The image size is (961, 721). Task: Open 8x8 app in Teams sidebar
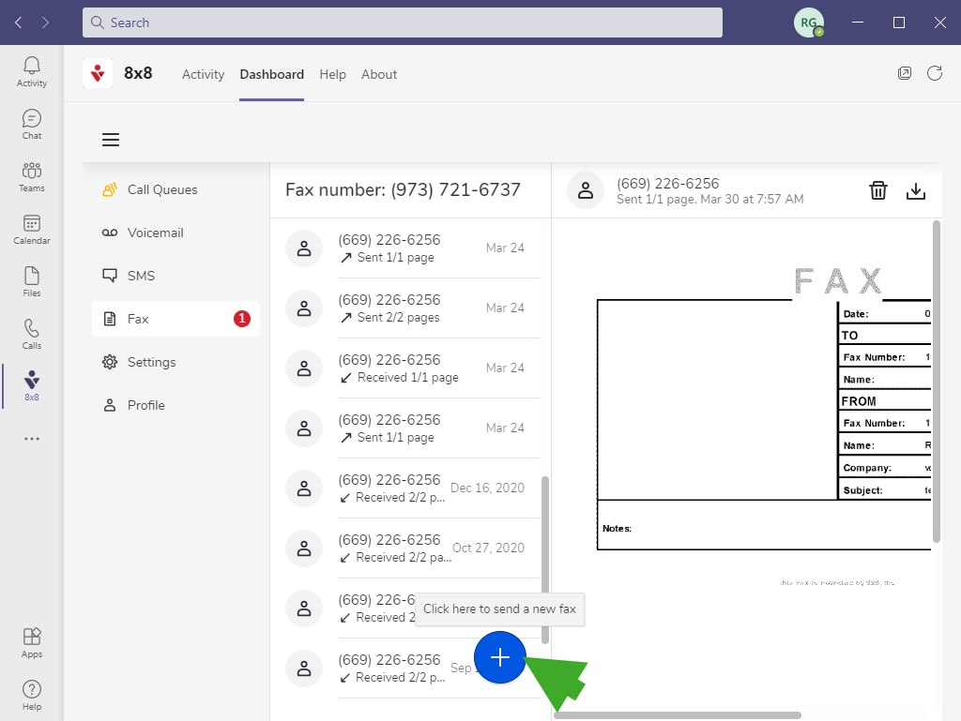pyautogui.click(x=32, y=385)
